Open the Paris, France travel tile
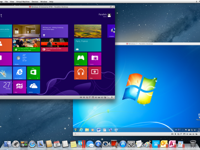 [x=88, y=45]
